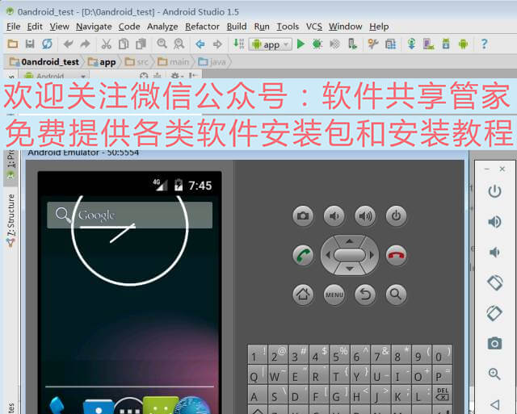Select src in the breadcrumb bar
Image resolution: width=517 pixels, height=414 pixels.
[137, 61]
